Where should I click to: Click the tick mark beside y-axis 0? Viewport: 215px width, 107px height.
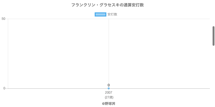coord(7,88)
